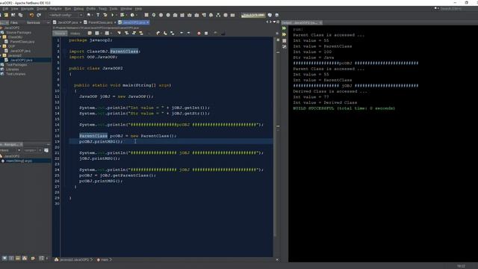Click the Profile Project toolbar icon
The width and height of the screenshot is (478, 269).
point(132,15)
